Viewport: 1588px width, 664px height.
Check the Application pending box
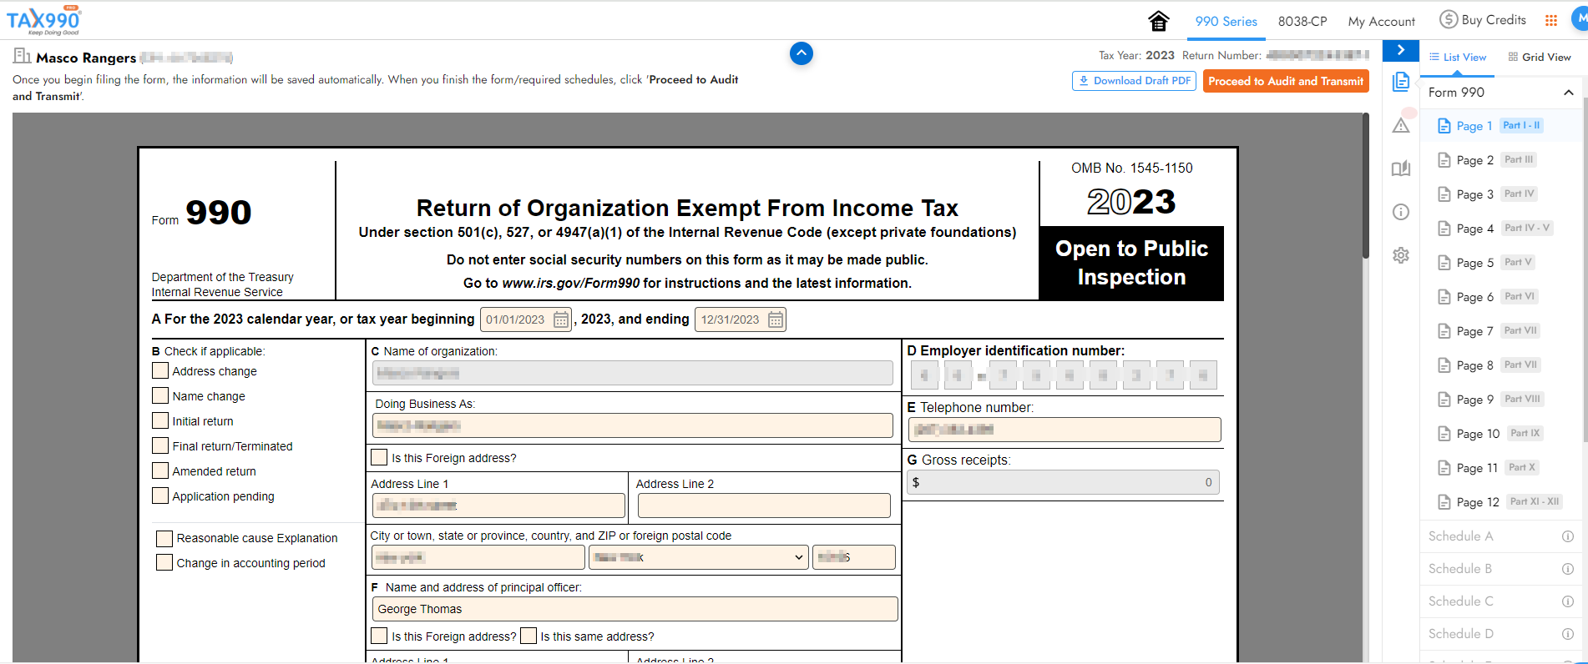click(x=160, y=495)
